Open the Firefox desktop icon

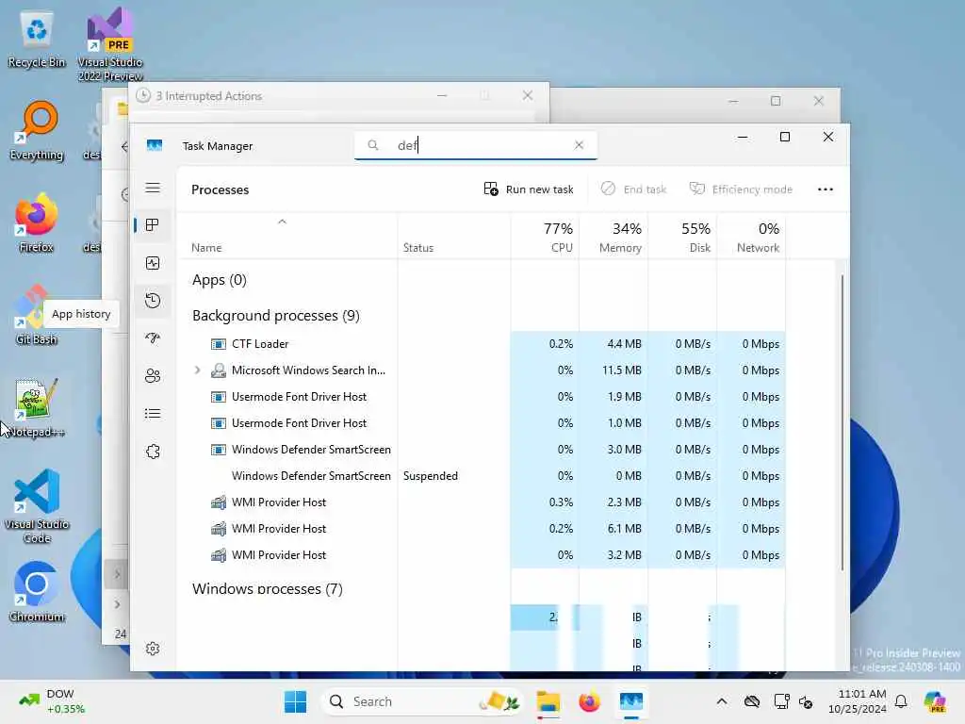point(37,222)
